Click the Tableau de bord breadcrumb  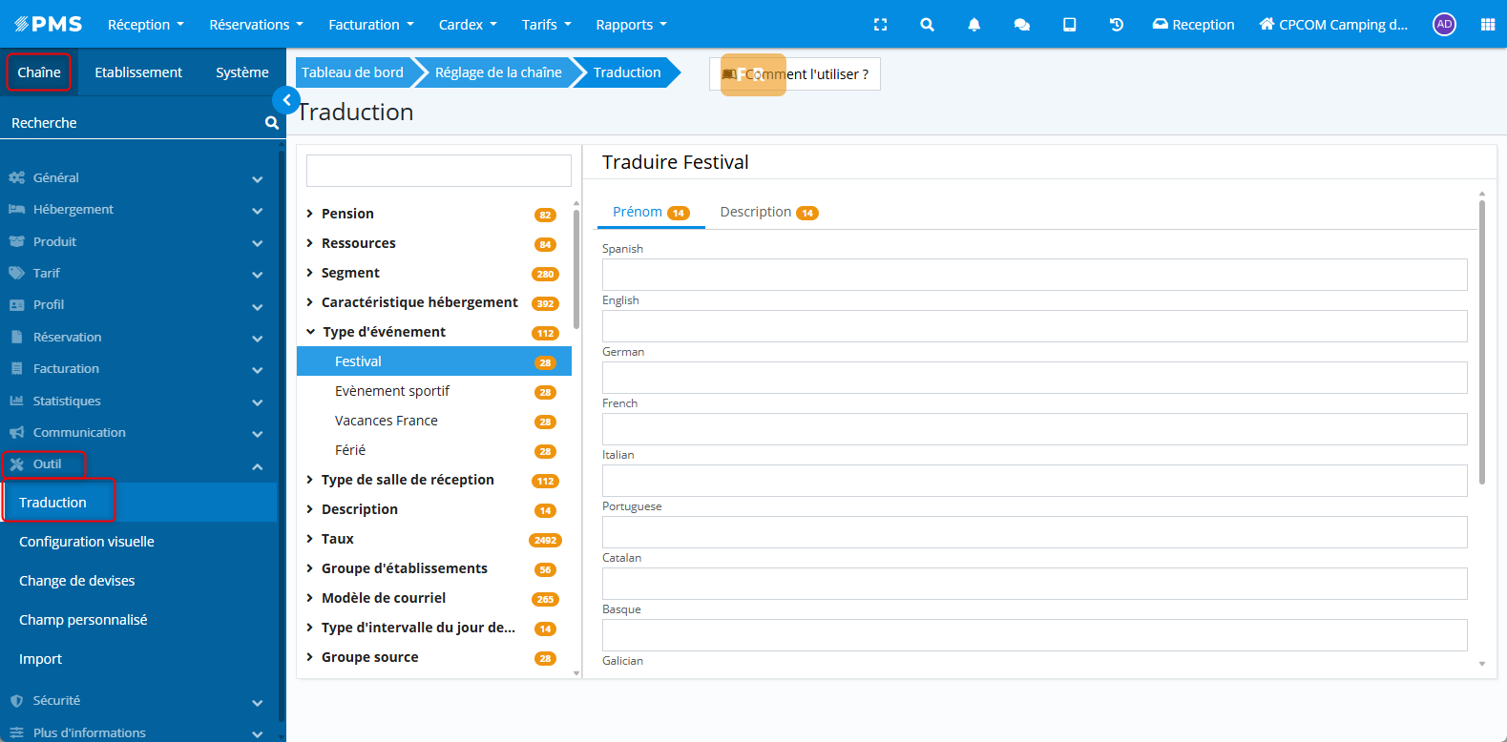352,72
